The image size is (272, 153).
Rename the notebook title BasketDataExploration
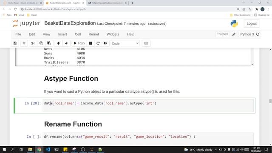pyautogui.click(x=70, y=23)
